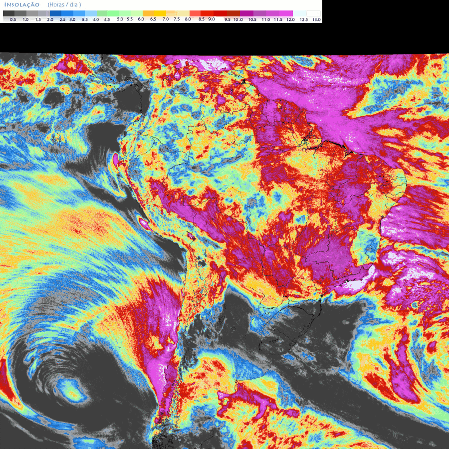Click the 3.5 legend value

(85, 19)
